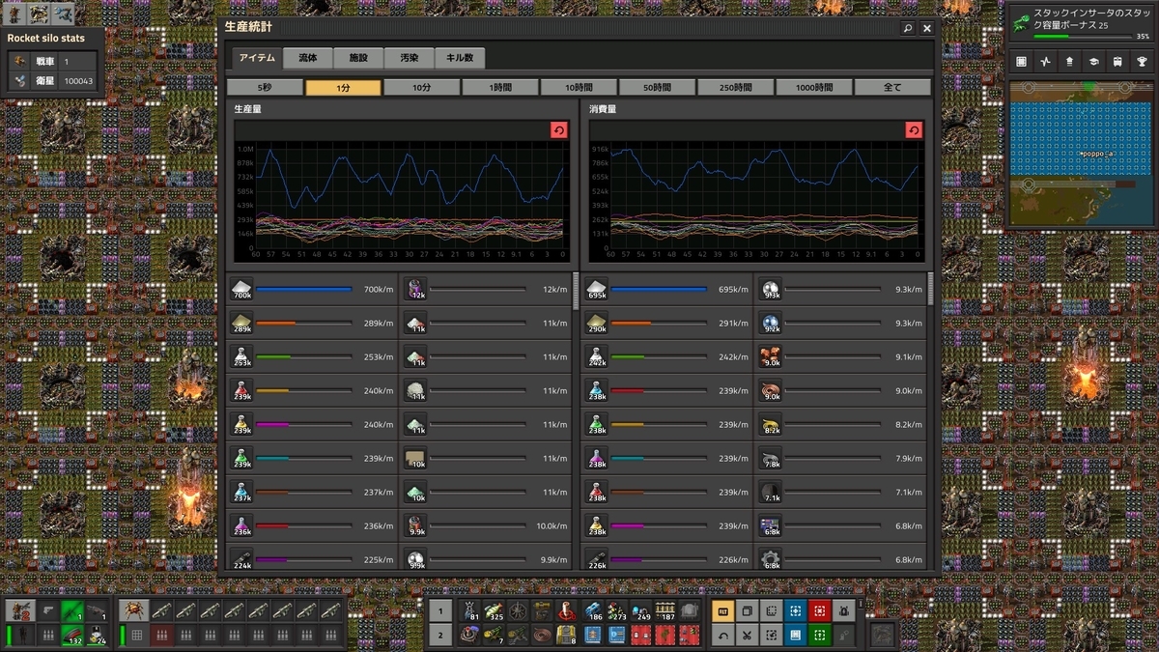Image resolution: width=1159 pixels, height=652 pixels.
Task: Select the undo arrow shortcut
Action: [721, 635]
